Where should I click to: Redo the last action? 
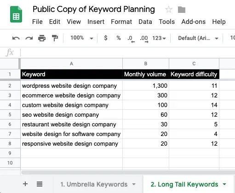point(29,38)
